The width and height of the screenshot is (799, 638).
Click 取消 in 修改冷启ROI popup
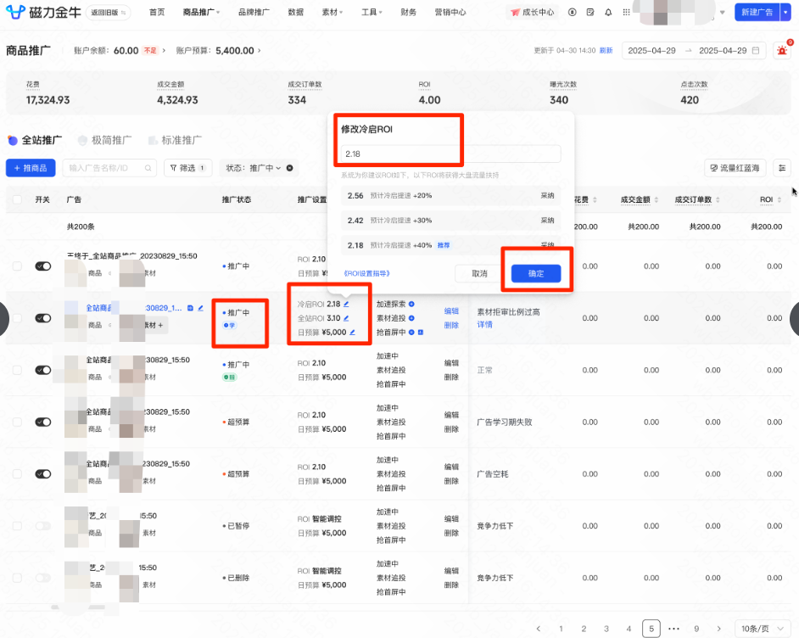pyautogui.click(x=479, y=274)
